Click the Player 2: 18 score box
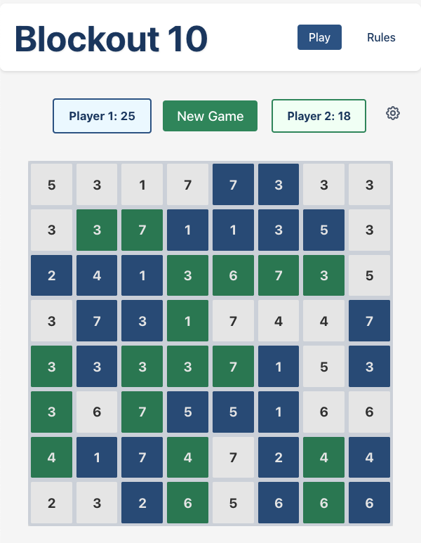Image resolution: width=421 pixels, height=543 pixels. point(319,116)
